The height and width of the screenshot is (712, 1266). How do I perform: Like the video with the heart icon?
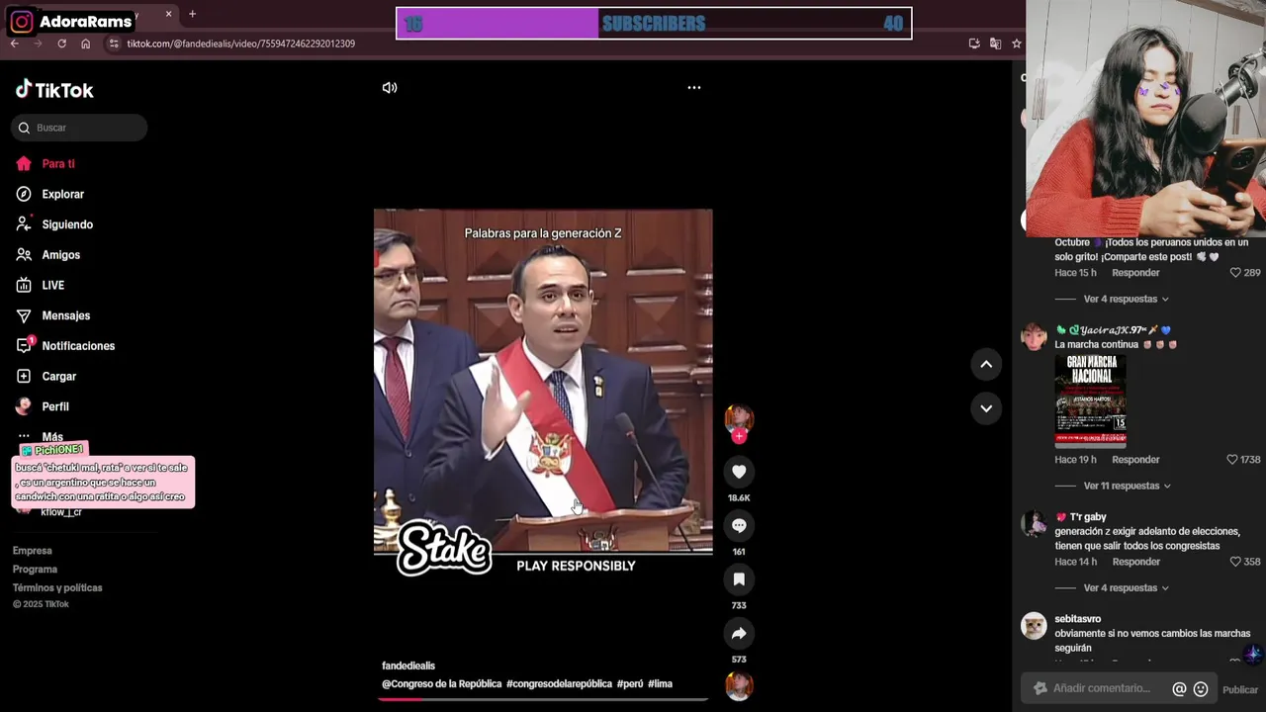739,472
